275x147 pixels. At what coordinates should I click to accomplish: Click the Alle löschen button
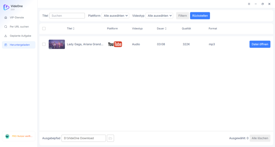click(x=260, y=138)
